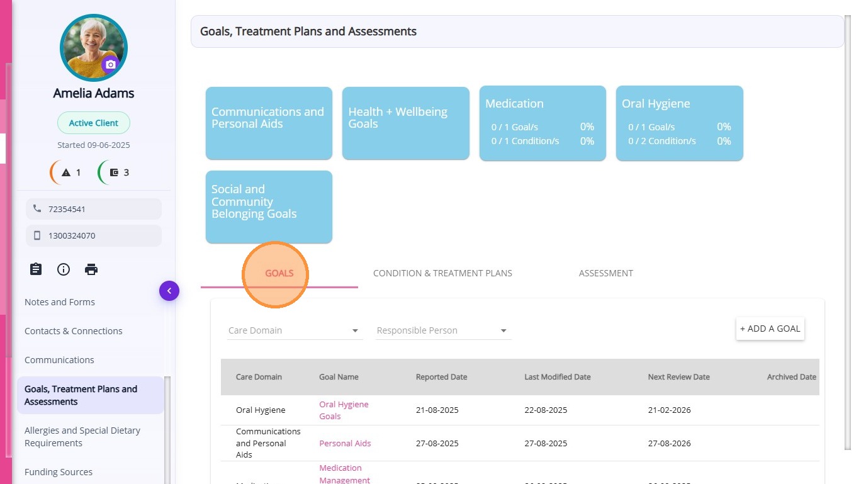
Task: Open the Care Domain dropdown
Action: pos(294,330)
